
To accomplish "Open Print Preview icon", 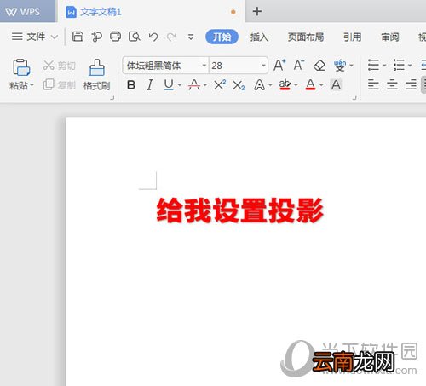I will point(134,37).
